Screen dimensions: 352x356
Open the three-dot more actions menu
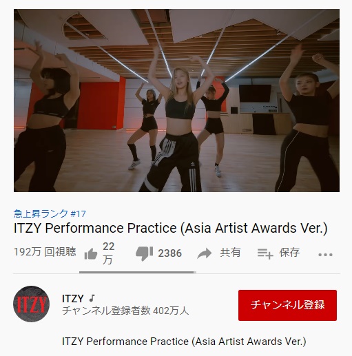tap(325, 255)
